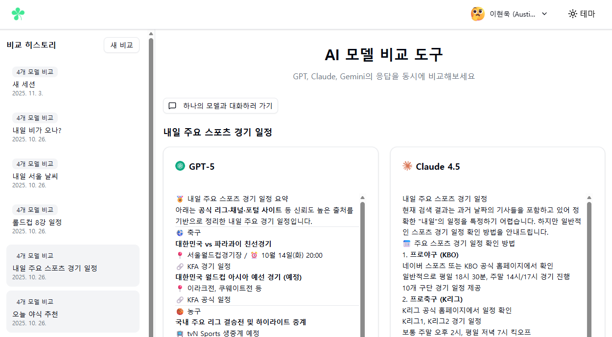Open the 새 세션 history entry
The width and height of the screenshot is (612, 337).
point(72,82)
